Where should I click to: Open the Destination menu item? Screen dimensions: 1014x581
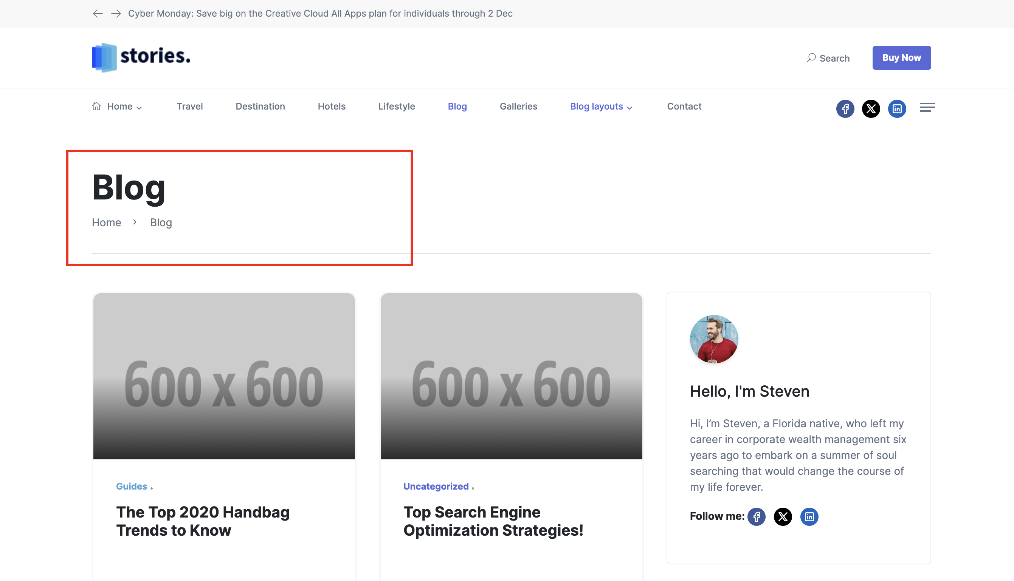click(x=260, y=107)
